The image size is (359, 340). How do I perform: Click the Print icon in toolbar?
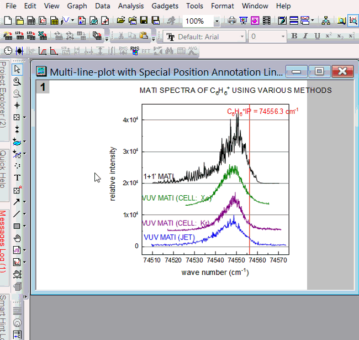pyautogui.click(x=232, y=21)
